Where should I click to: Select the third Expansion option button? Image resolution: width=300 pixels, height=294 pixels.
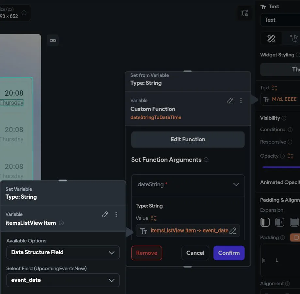(x=294, y=222)
